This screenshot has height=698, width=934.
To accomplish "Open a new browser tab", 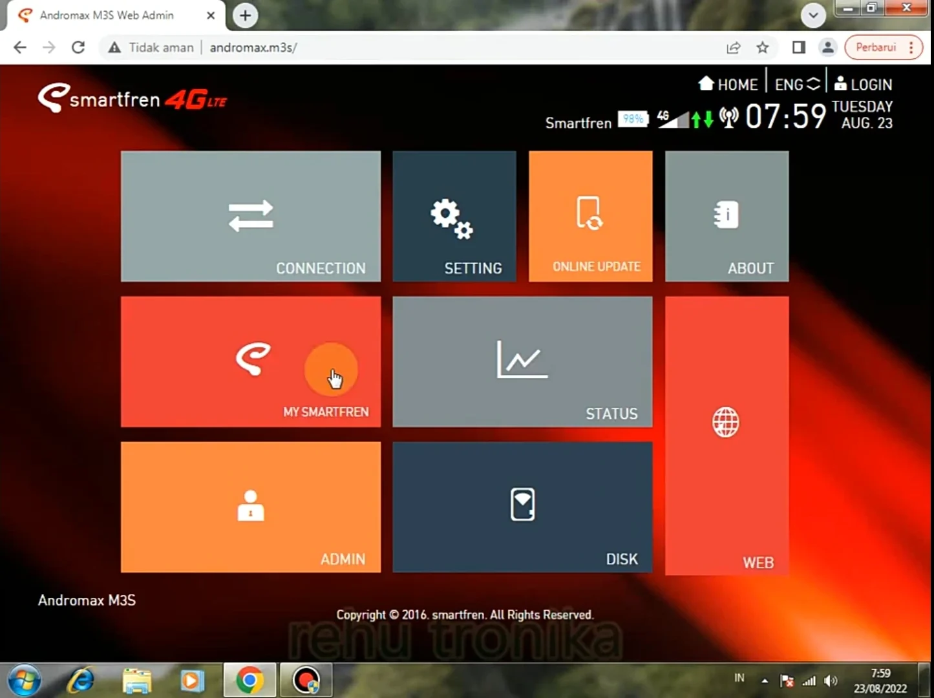I will 246,16.
